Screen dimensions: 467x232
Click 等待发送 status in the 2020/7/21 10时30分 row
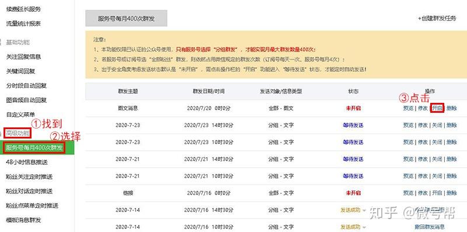coord(353,176)
